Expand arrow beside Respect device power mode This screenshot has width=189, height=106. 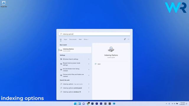click(89, 64)
